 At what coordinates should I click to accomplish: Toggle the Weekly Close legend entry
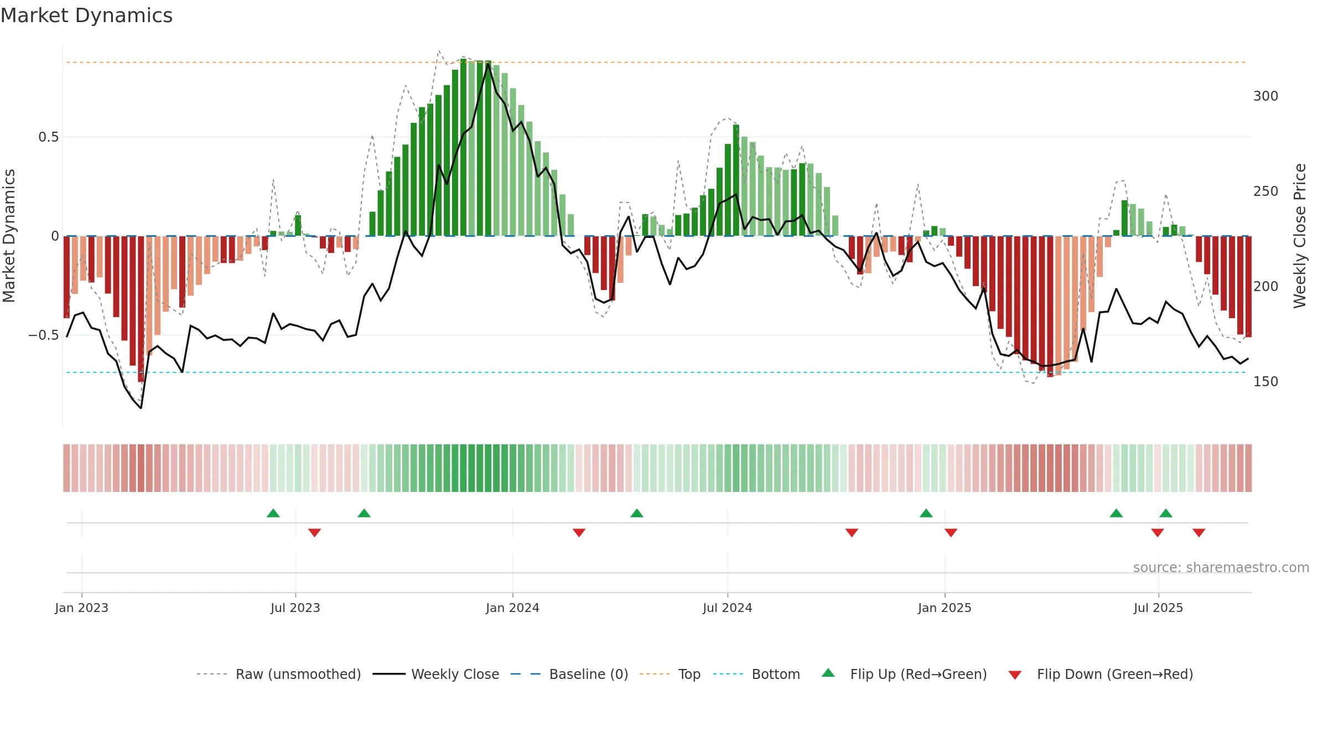[x=436, y=674]
